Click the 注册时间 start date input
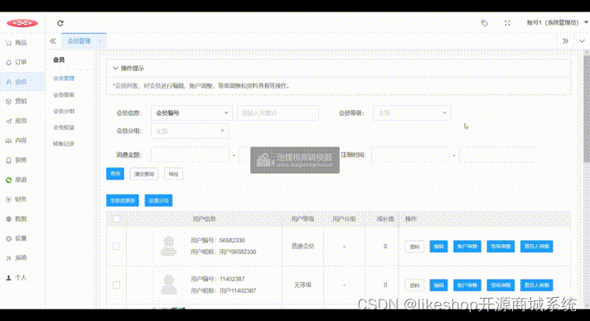 click(x=410, y=155)
